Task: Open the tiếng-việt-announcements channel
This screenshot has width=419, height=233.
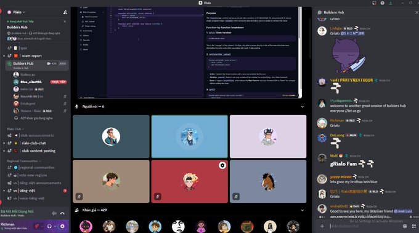Action: pos(40,183)
